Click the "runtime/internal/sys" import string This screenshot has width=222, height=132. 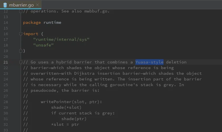coord(61,39)
